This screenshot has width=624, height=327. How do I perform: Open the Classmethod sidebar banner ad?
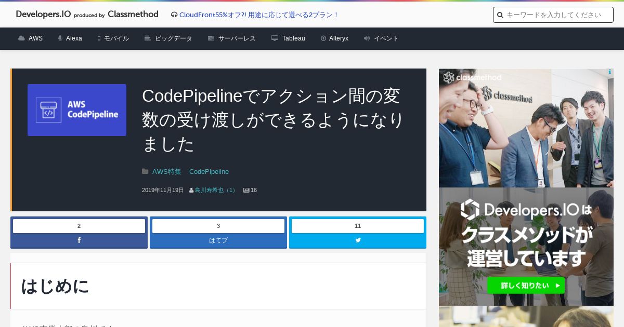[526, 187]
